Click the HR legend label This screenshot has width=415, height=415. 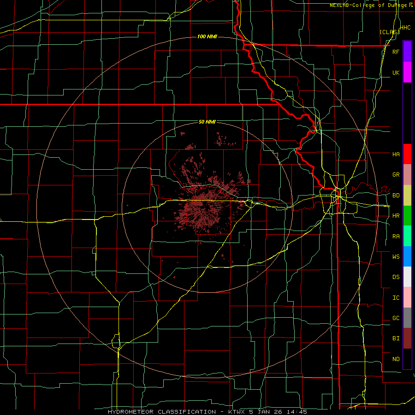pyautogui.click(x=396, y=216)
